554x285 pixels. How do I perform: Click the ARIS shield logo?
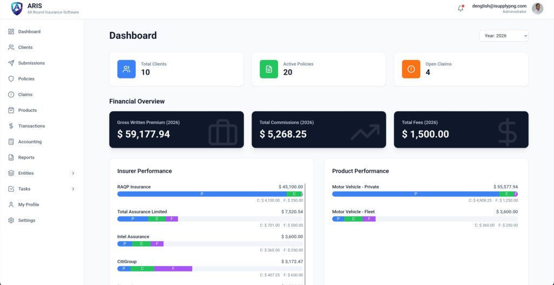click(17, 9)
